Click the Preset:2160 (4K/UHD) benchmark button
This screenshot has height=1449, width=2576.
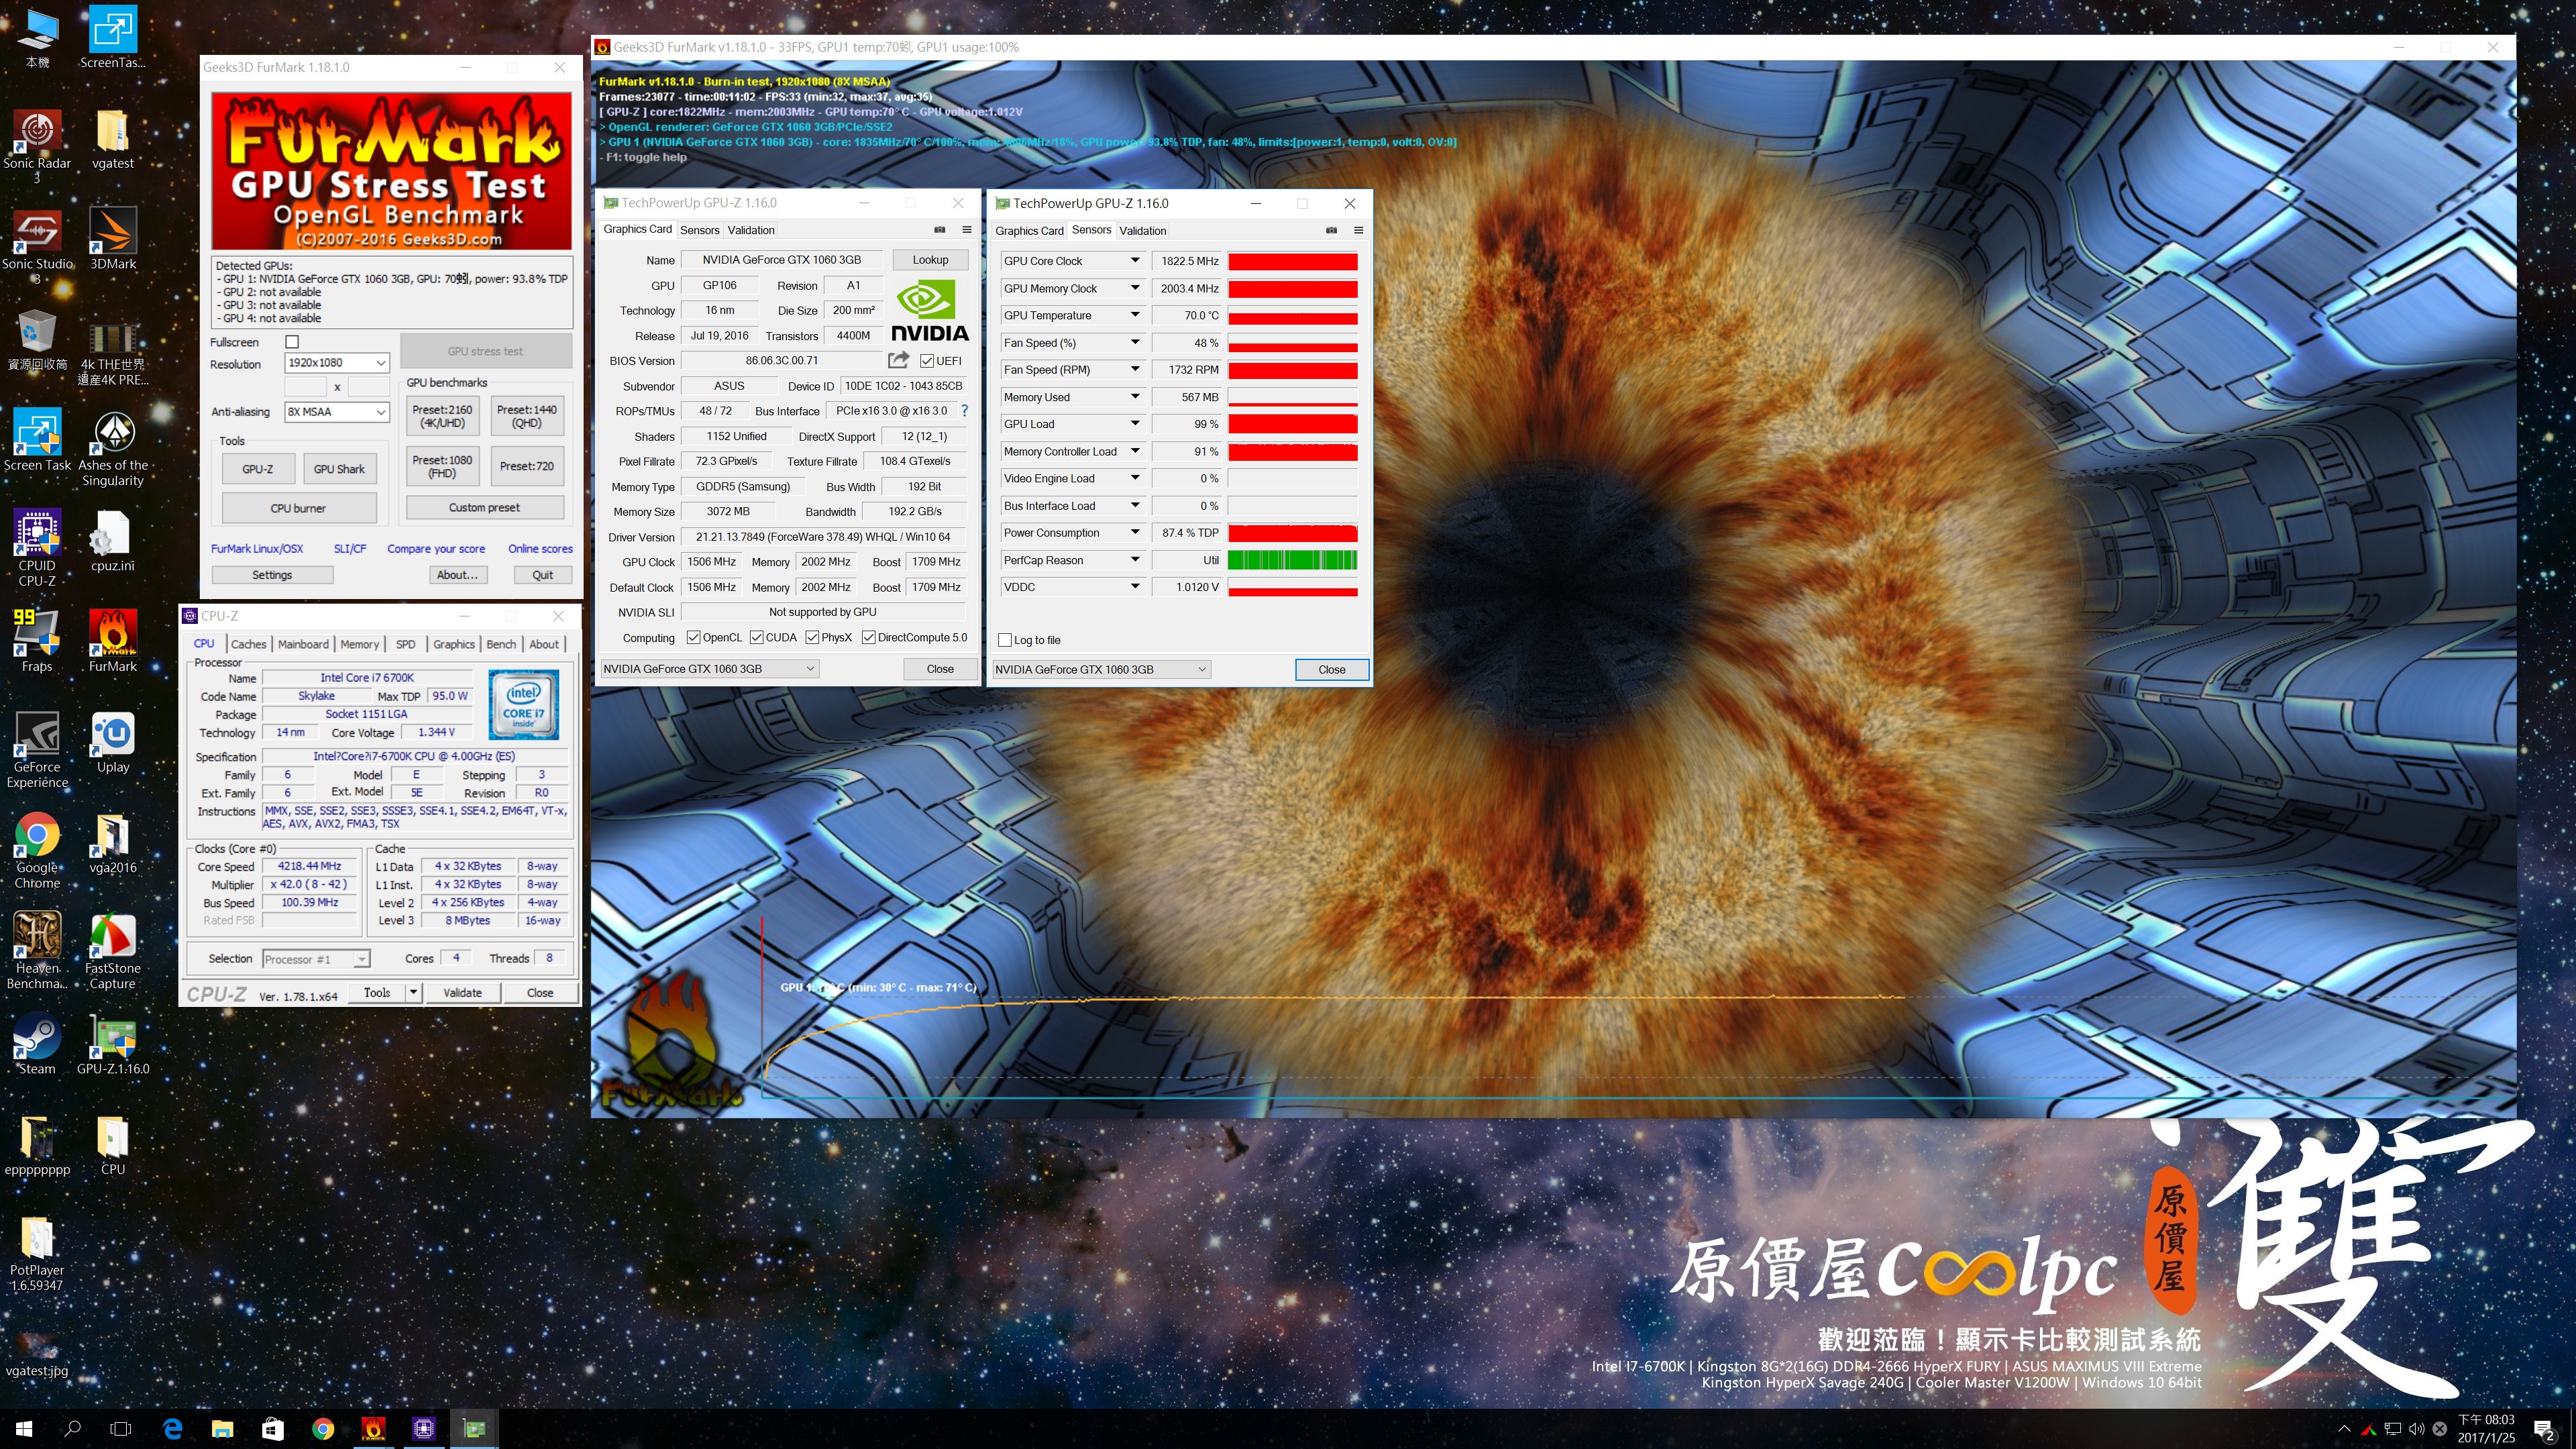pos(442,416)
